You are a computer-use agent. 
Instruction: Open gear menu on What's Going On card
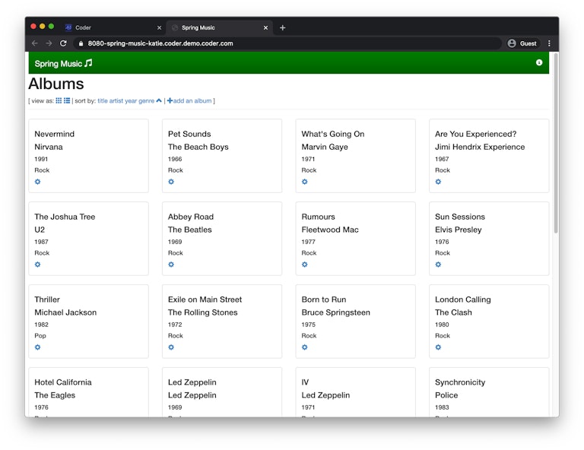tap(305, 182)
